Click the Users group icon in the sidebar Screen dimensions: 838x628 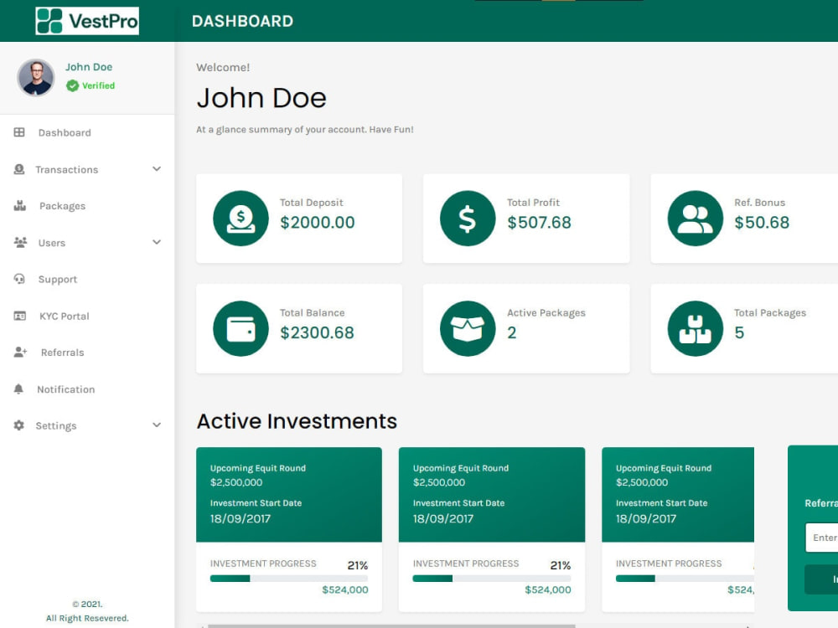[x=20, y=243]
